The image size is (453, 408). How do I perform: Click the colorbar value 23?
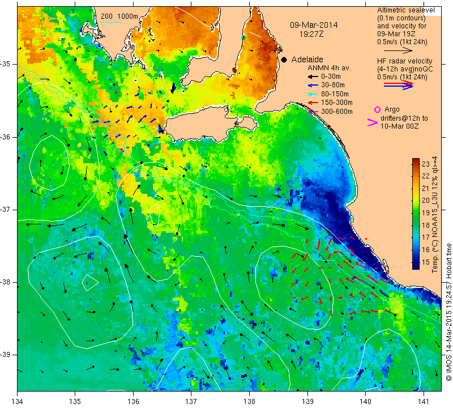coord(426,164)
